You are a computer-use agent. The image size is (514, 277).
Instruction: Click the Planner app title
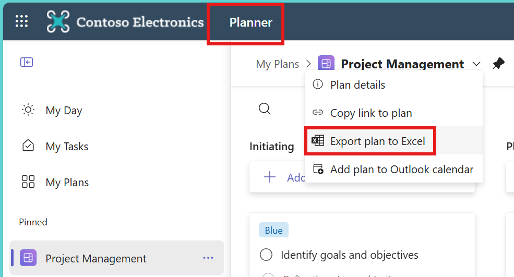point(250,22)
